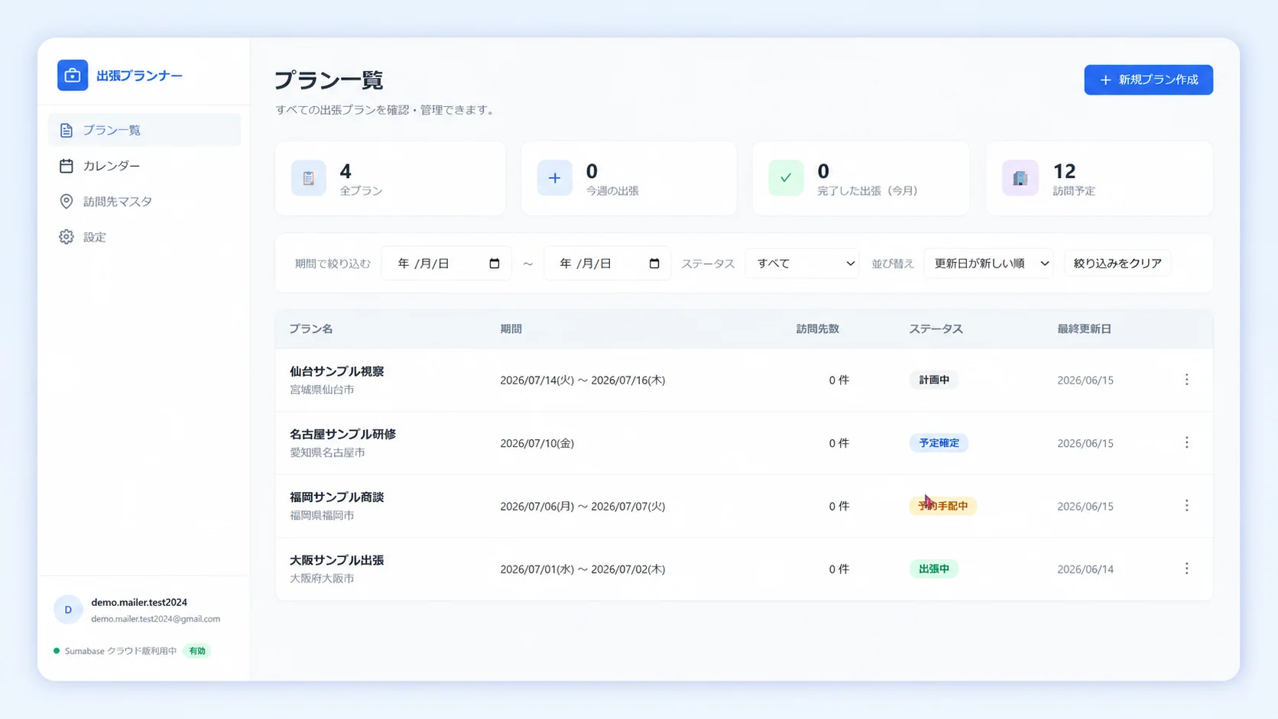Click the demo.mailer.test2024 account name

[x=139, y=602]
